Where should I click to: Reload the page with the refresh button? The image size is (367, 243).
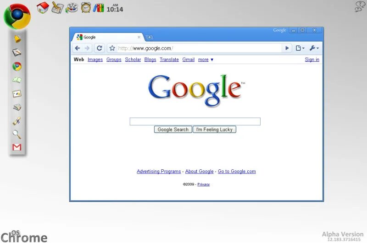[99, 48]
